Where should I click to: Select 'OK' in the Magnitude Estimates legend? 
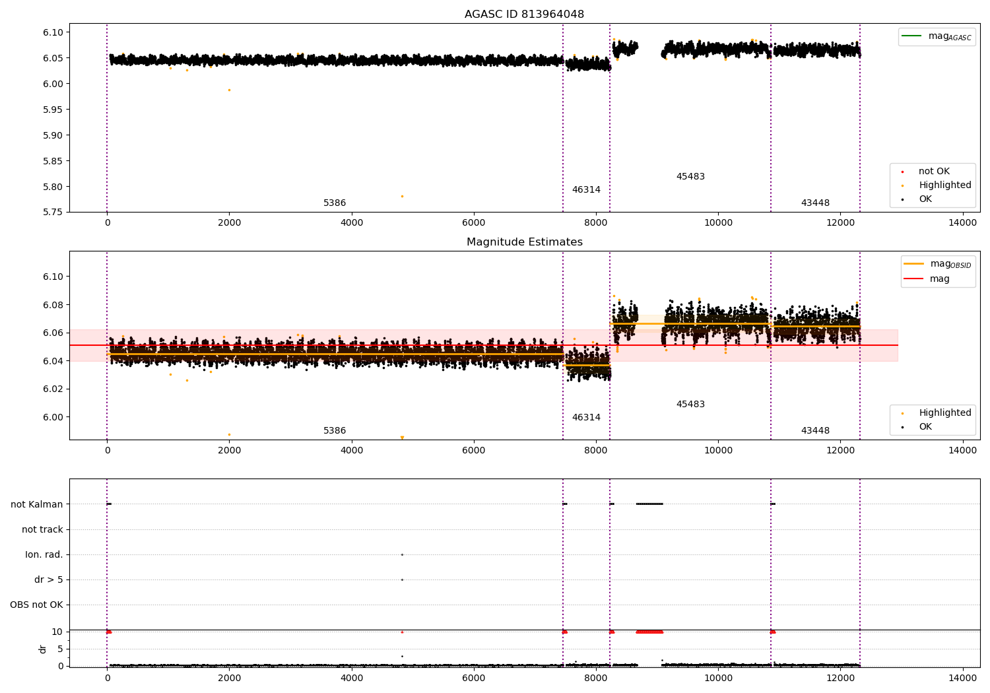(x=925, y=427)
